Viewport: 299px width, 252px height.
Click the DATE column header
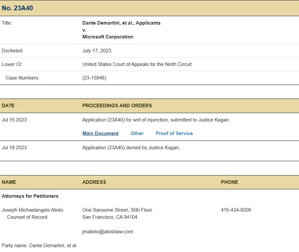pyautogui.click(x=8, y=106)
